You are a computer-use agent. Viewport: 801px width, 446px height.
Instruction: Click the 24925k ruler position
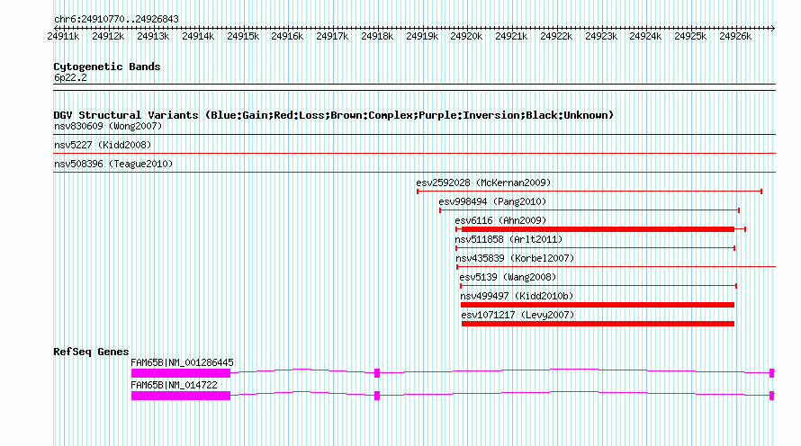click(x=690, y=36)
